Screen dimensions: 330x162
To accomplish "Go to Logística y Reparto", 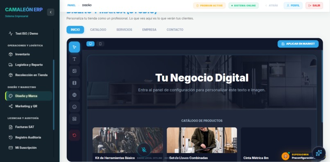I will click(x=28, y=65).
